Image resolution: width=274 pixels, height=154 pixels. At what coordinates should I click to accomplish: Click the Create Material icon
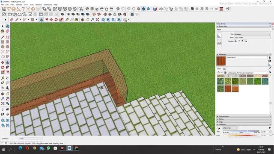(270, 61)
